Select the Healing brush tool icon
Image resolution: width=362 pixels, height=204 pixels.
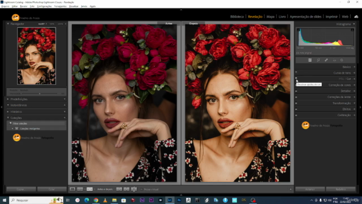(x=326, y=60)
